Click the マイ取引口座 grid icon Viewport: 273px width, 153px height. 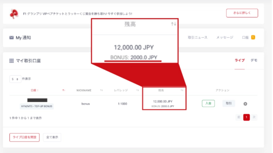[x=11, y=61]
